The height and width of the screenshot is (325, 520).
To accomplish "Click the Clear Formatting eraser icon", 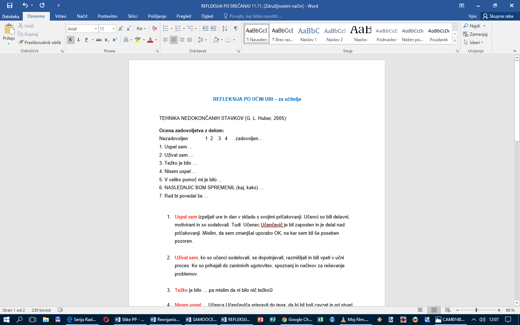I will point(155,29).
